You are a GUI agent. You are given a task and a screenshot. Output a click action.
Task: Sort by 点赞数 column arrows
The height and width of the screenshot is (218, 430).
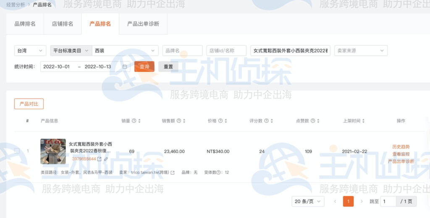point(318,121)
